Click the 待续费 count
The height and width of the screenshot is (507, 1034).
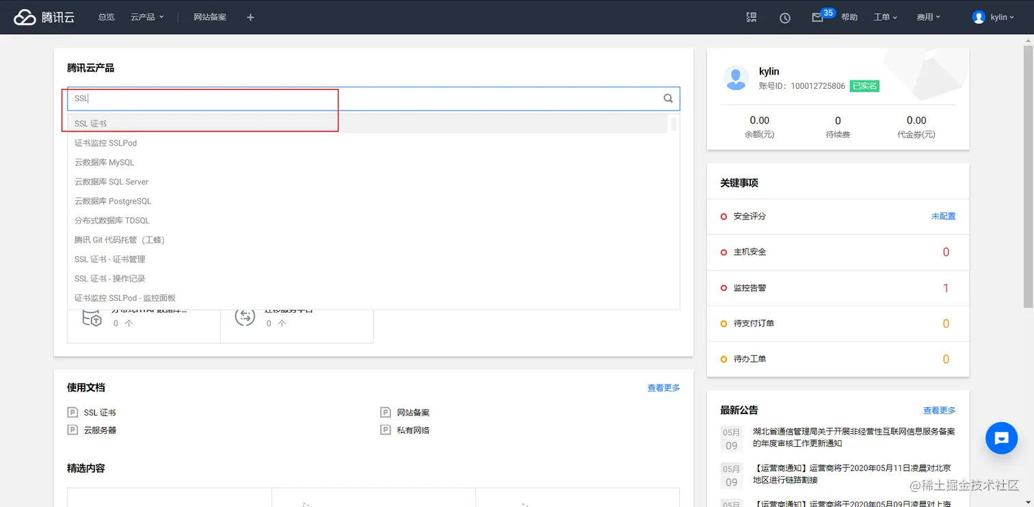coord(838,120)
